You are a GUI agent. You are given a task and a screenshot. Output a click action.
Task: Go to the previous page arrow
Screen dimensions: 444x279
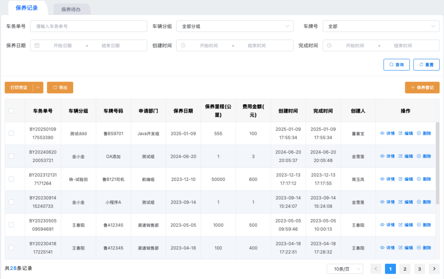(x=376, y=269)
